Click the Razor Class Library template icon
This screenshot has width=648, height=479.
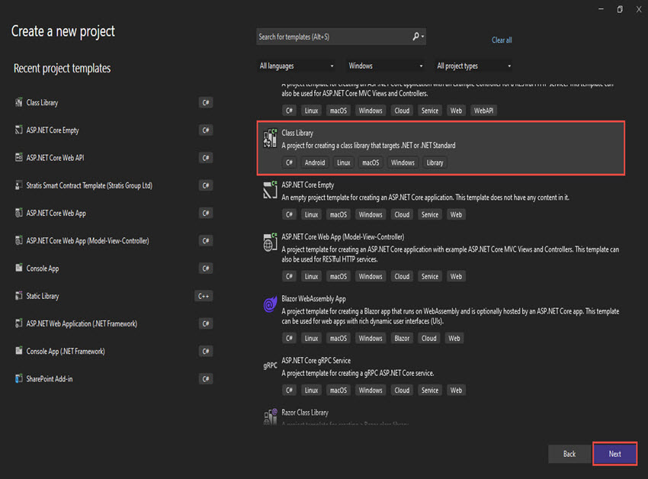coord(270,416)
